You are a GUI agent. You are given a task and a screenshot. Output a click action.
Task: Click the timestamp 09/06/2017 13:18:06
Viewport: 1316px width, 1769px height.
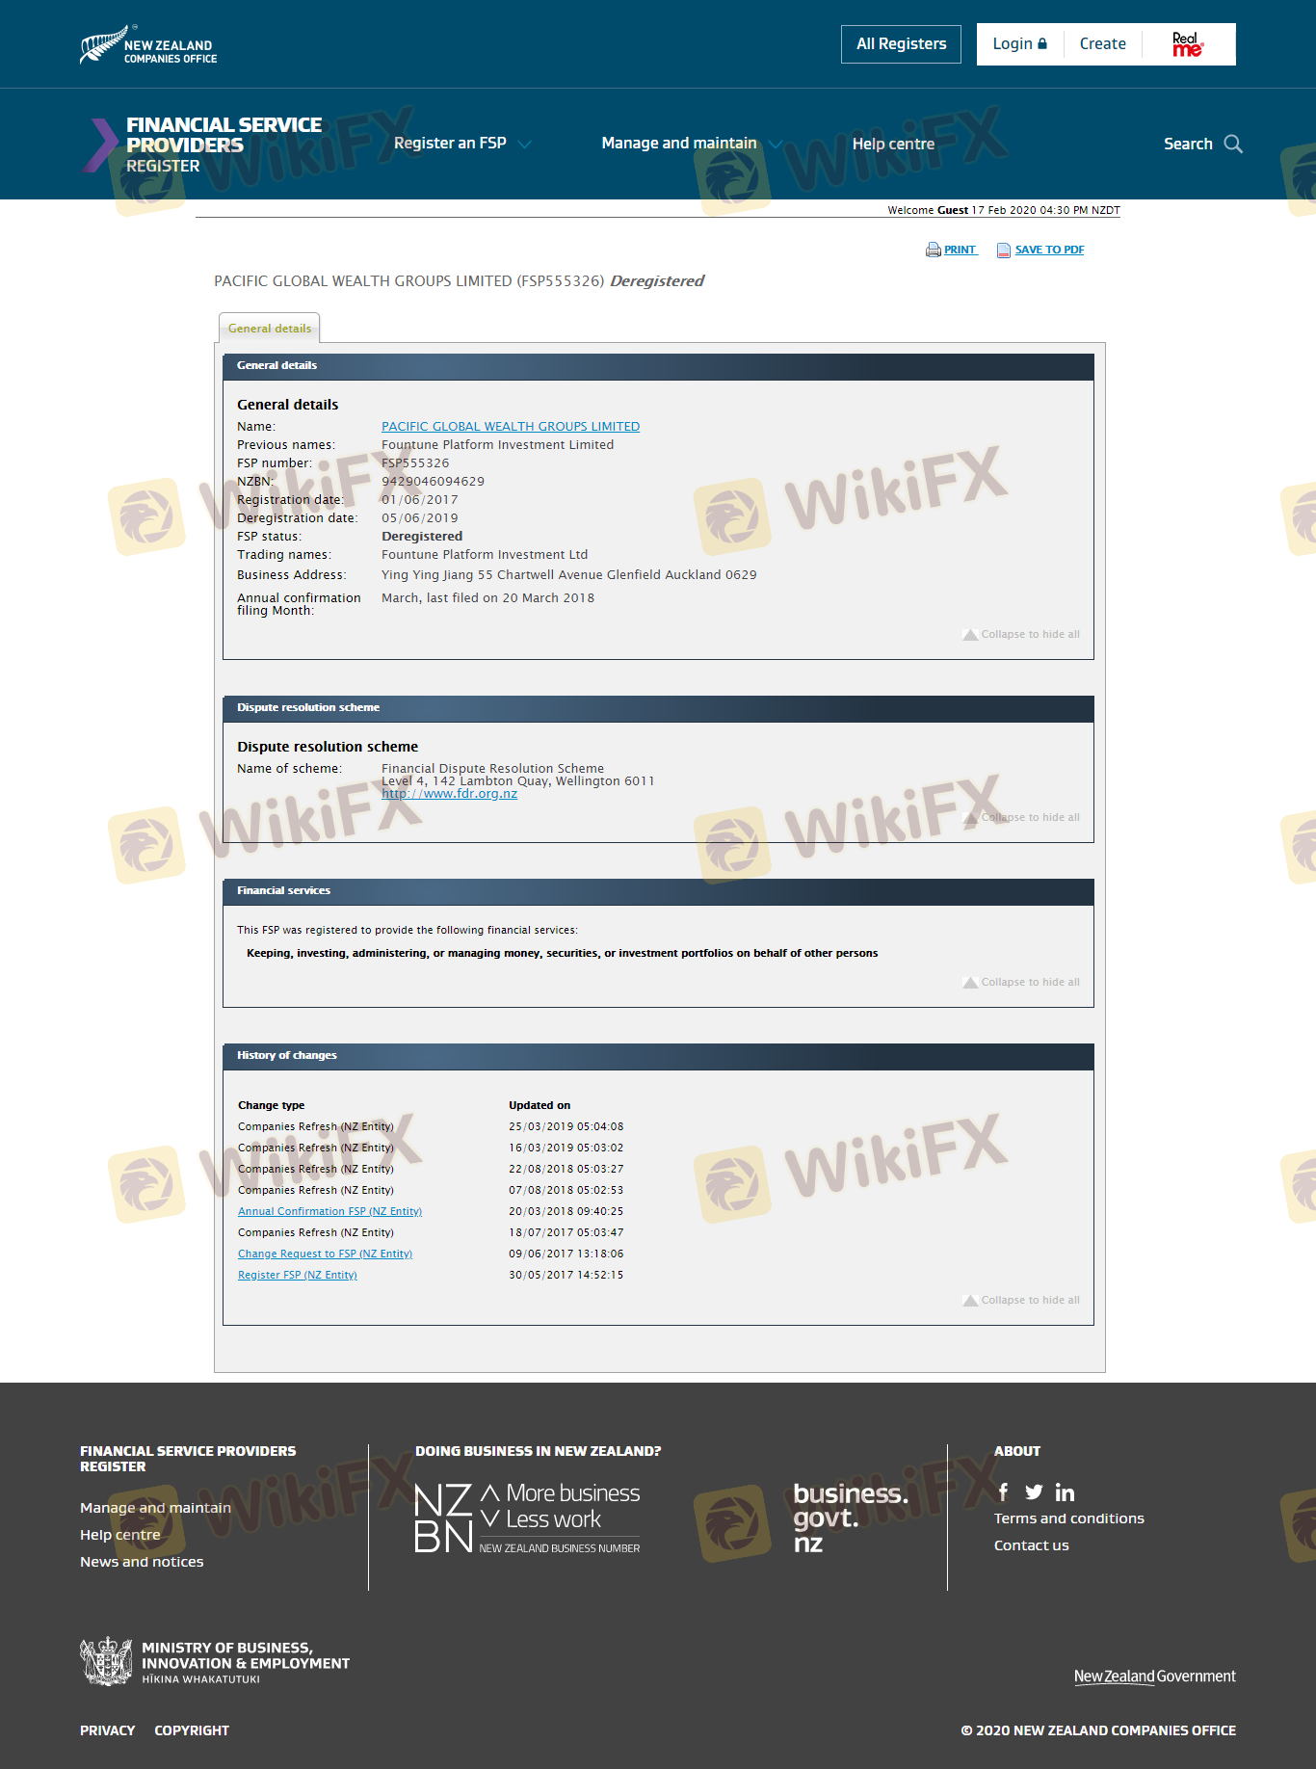(566, 1254)
